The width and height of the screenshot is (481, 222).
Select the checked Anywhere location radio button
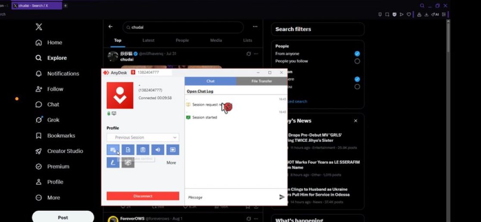pyautogui.click(x=357, y=79)
